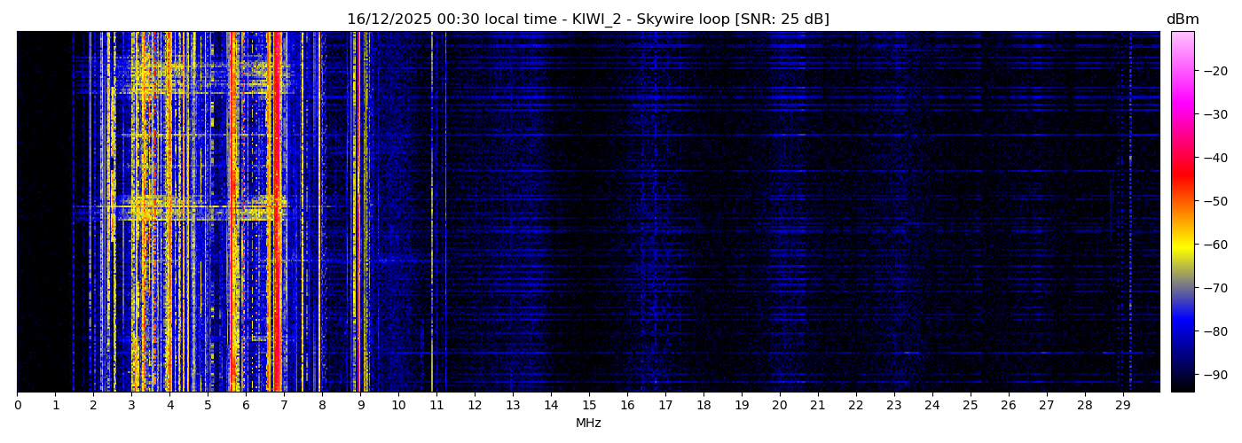
Task: Click the spectrogram title text
Action: [587, 19]
